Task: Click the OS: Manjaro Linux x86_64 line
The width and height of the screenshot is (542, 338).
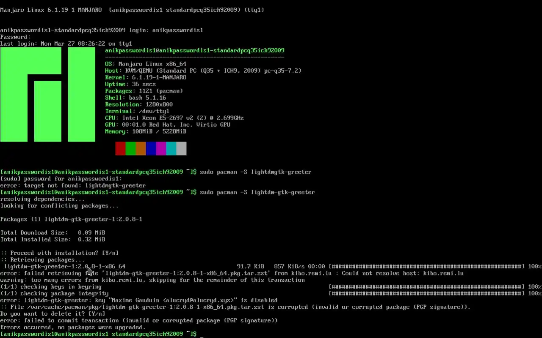Action: (x=146, y=64)
